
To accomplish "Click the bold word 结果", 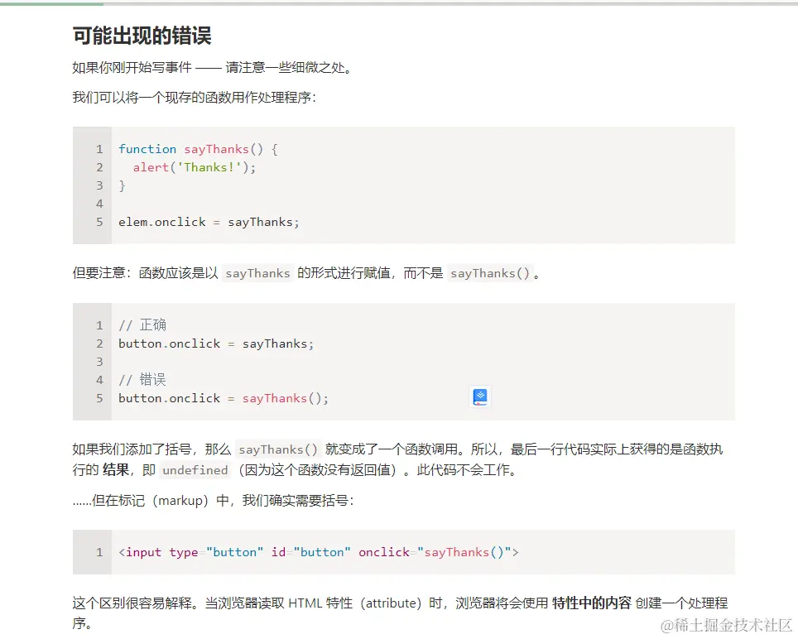I will click(116, 469).
